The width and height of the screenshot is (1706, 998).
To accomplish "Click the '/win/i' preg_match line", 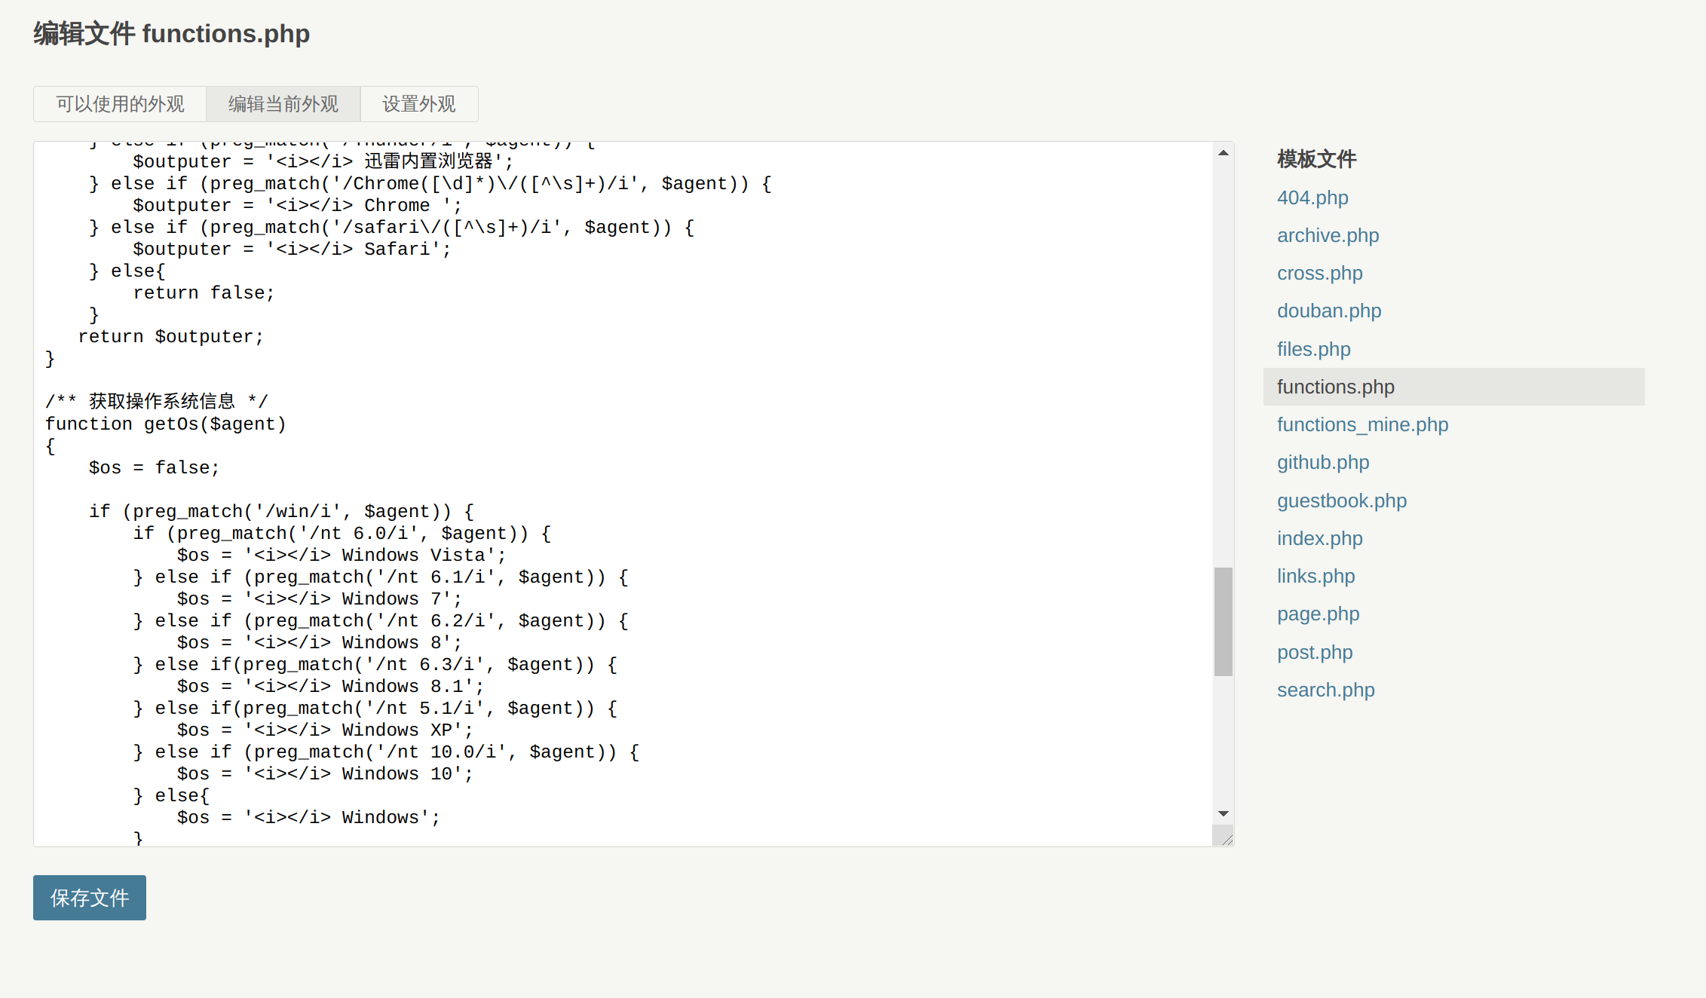I will pyautogui.click(x=282, y=511).
